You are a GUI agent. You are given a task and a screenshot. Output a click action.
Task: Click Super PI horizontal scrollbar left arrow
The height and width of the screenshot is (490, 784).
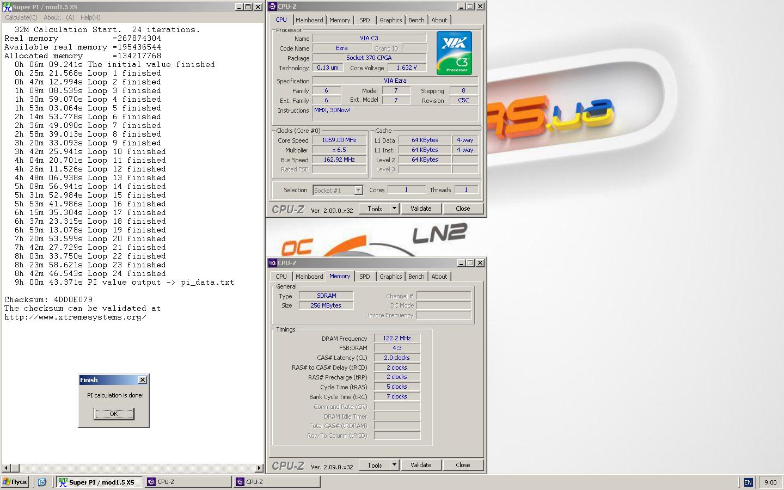tap(7, 468)
